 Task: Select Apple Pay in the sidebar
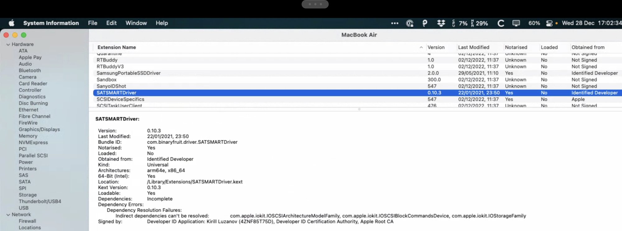(30, 57)
